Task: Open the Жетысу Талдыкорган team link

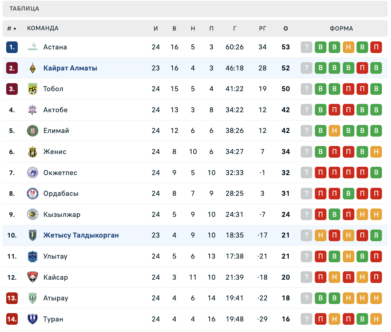Action: (x=81, y=235)
